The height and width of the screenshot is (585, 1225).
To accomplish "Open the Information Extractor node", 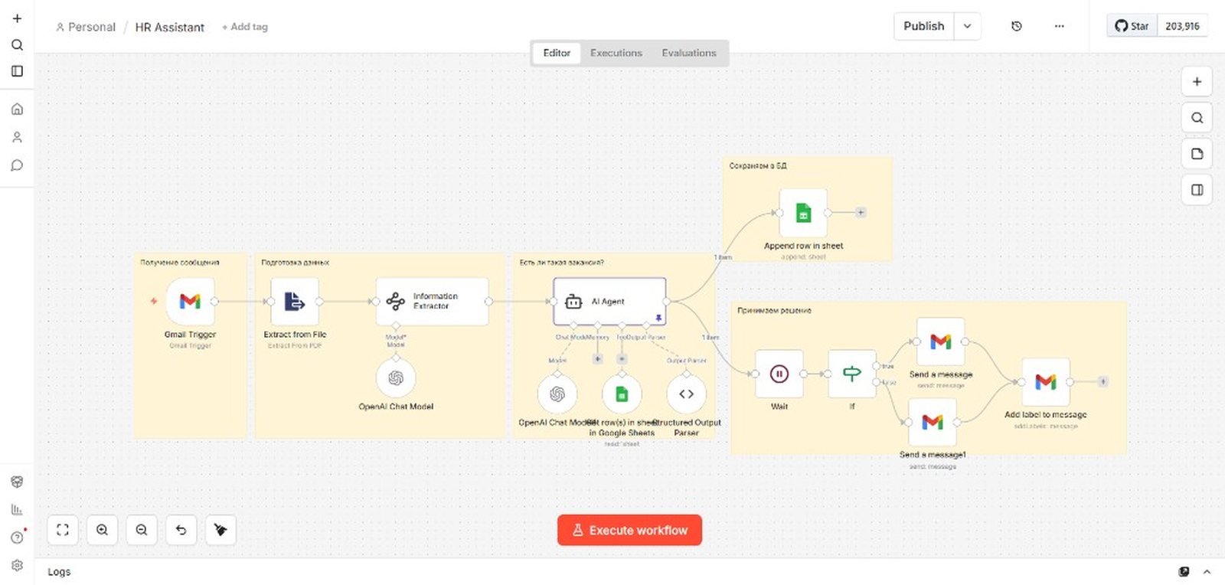I will click(x=432, y=301).
